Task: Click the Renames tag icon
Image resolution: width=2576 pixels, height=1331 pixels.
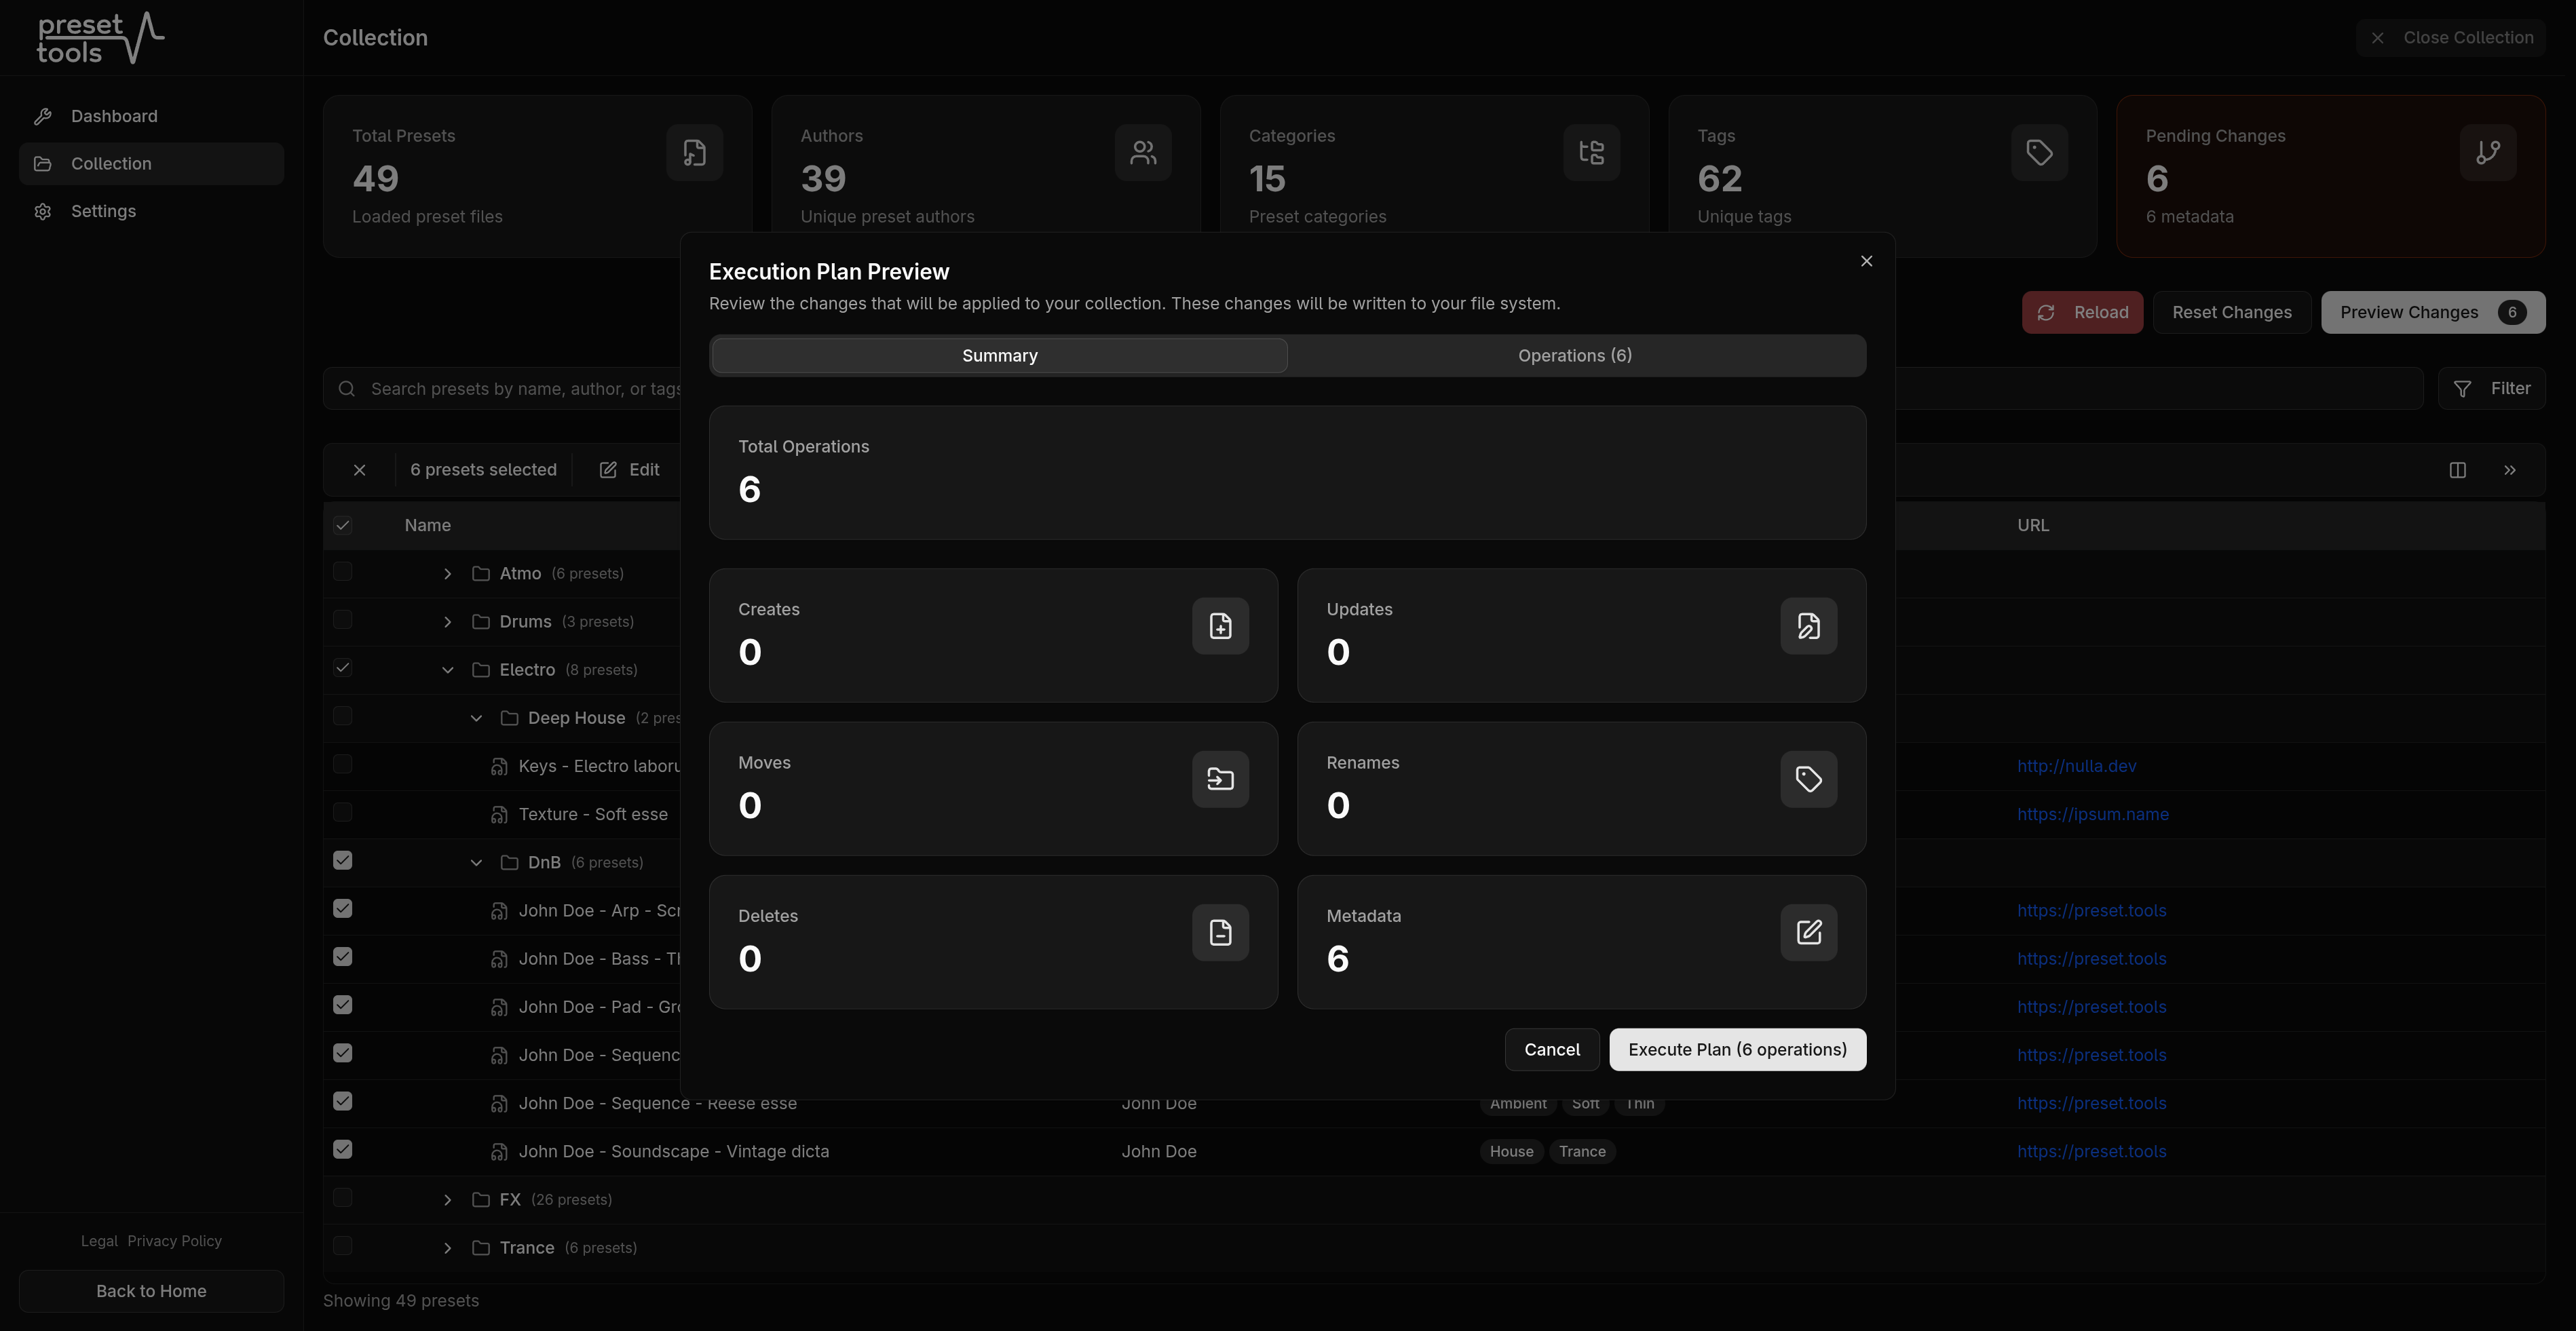Action: coord(1808,779)
